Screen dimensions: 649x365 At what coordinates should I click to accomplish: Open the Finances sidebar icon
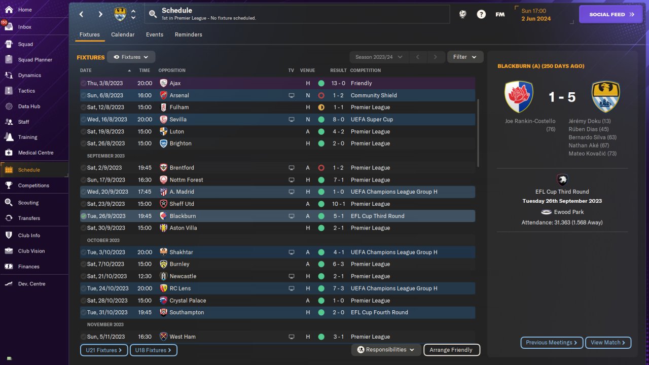tap(9, 266)
